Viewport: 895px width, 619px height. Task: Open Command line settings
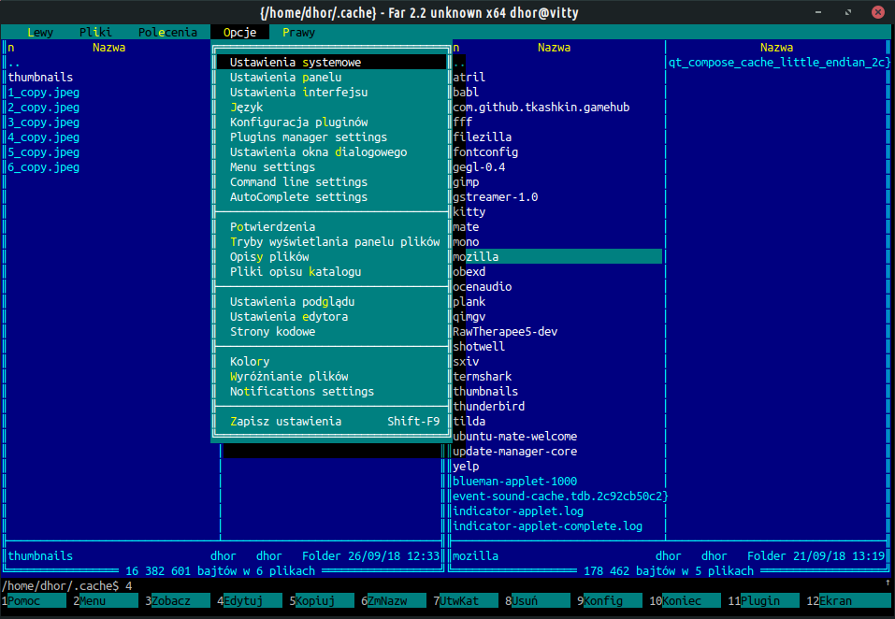331,182
